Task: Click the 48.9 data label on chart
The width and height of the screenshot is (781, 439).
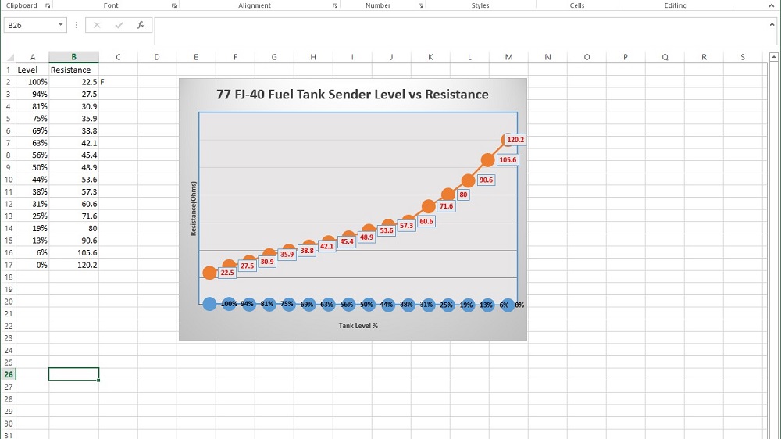Action: 366,237
